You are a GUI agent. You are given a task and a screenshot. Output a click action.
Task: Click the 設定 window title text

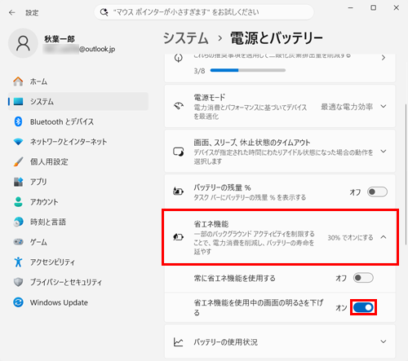click(32, 13)
